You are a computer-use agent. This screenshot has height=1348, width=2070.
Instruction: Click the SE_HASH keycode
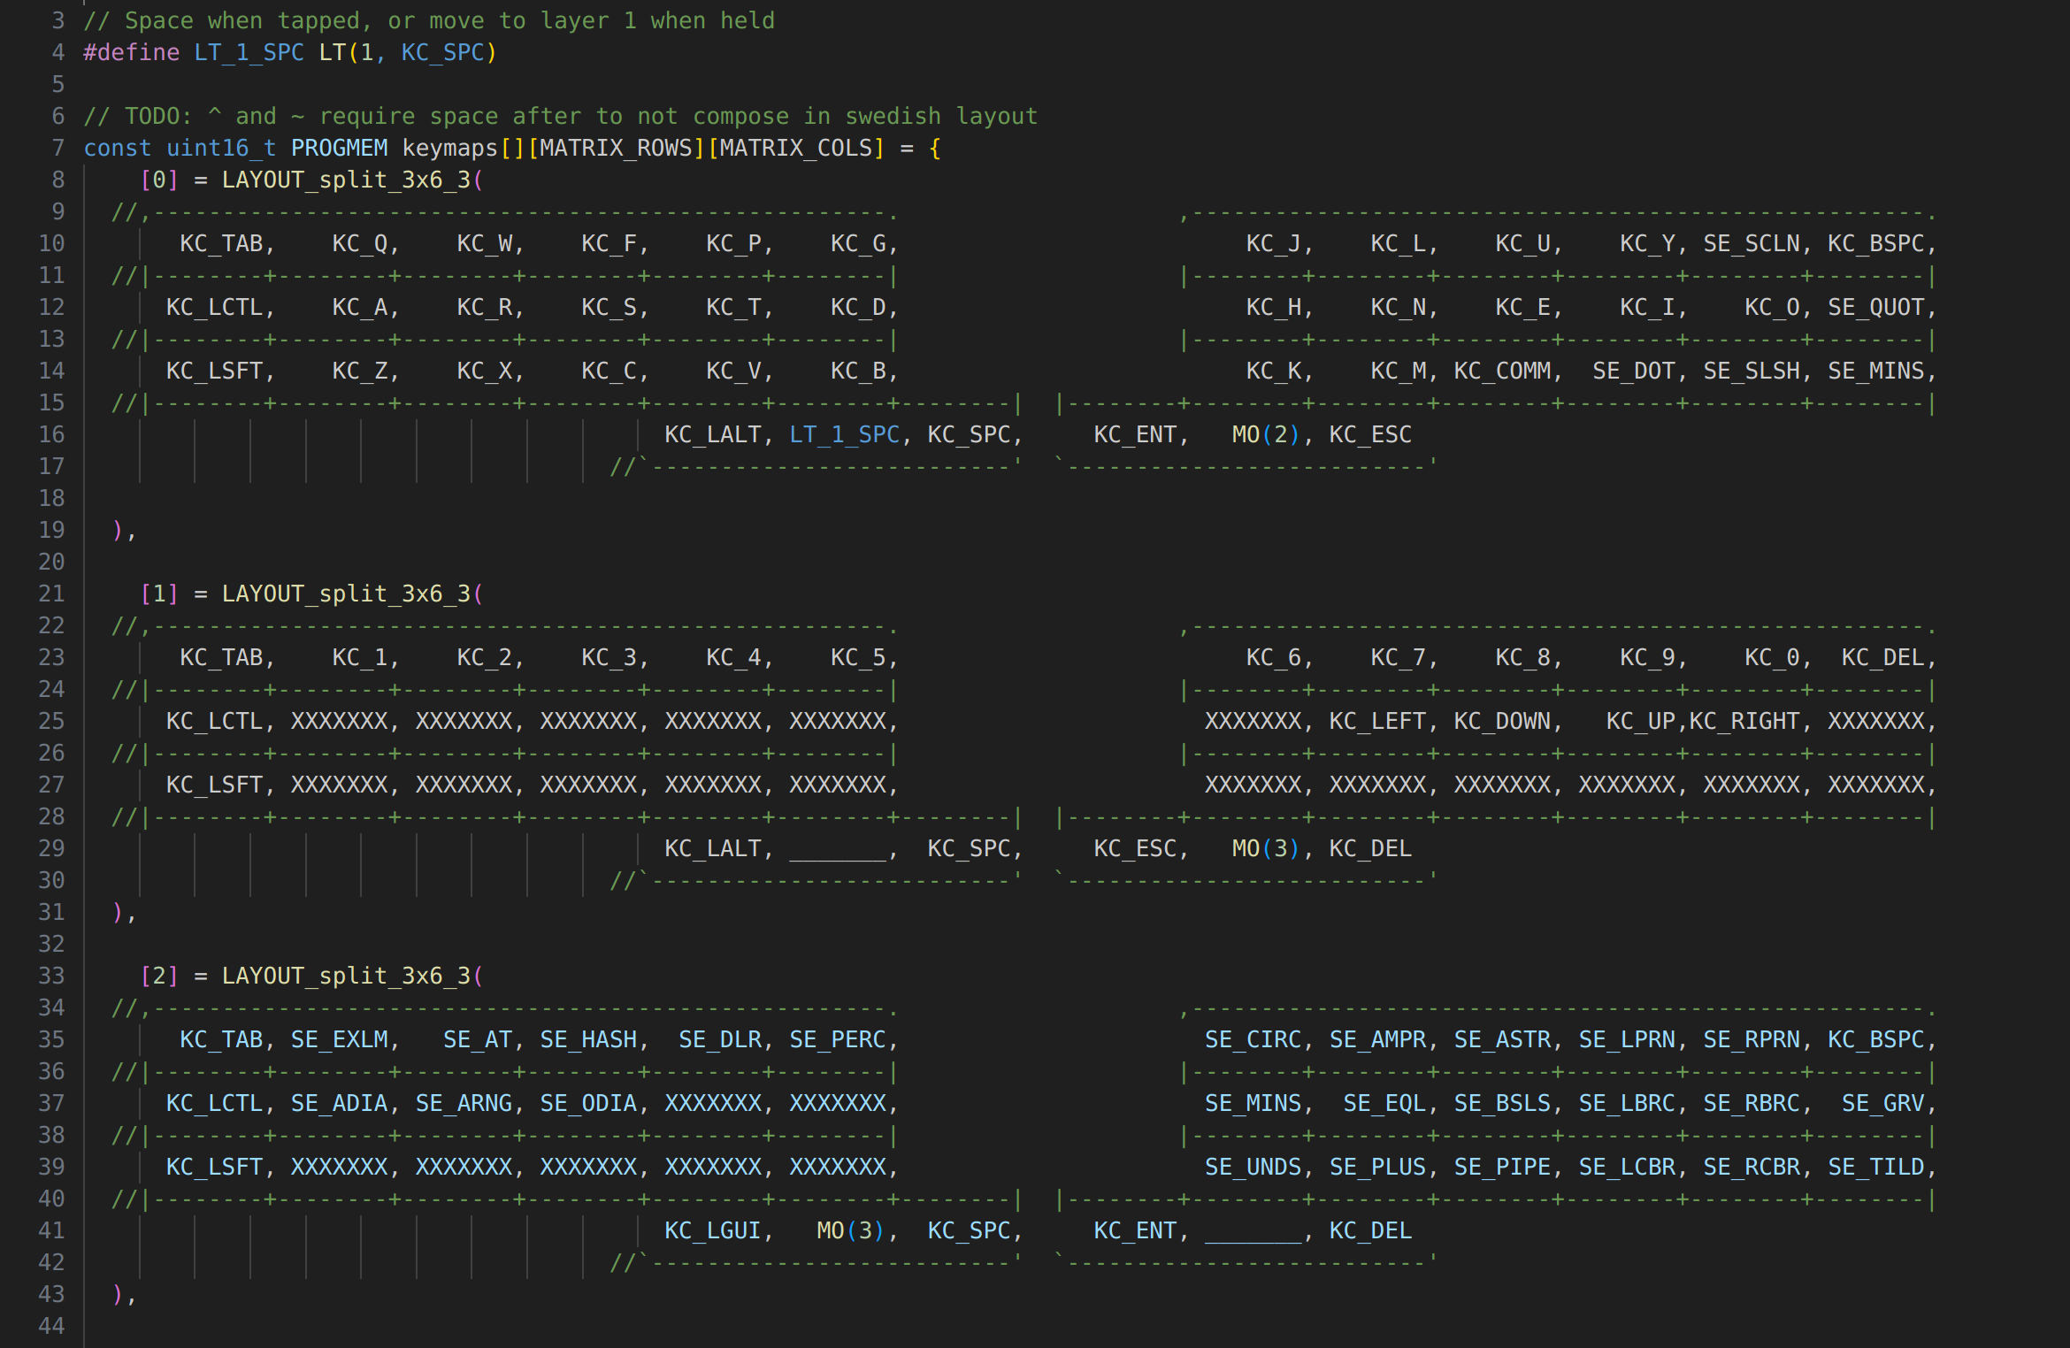pyautogui.click(x=588, y=1039)
